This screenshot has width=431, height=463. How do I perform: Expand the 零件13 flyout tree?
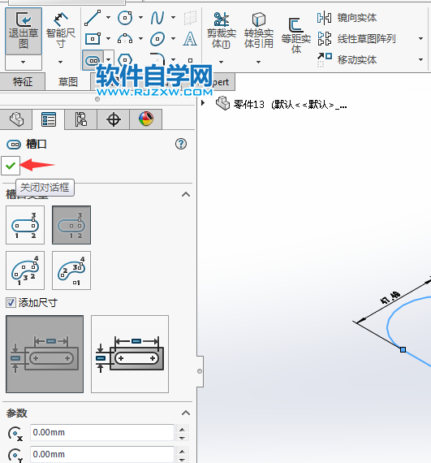(203, 103)
